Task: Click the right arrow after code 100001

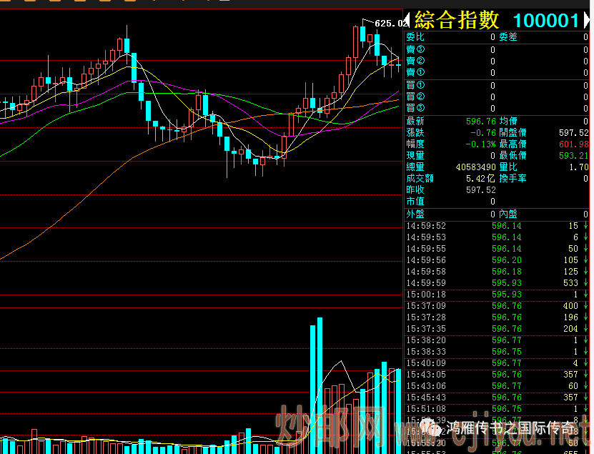Action: [587, 21]
